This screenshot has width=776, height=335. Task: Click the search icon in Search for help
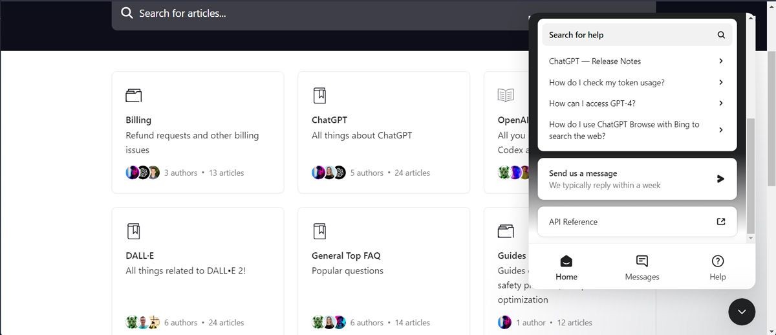pos(721,35)
